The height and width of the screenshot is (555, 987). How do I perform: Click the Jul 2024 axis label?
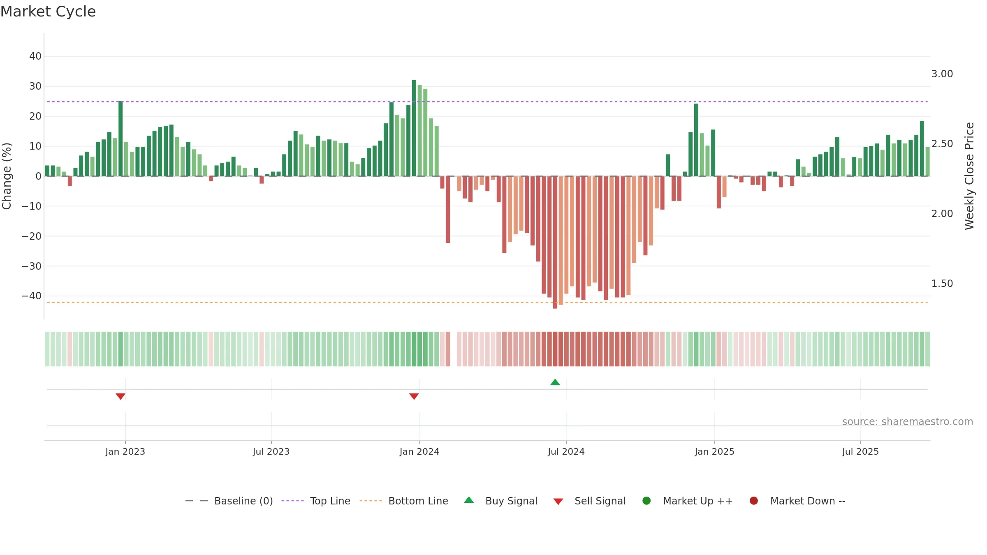tap(566, 451)
